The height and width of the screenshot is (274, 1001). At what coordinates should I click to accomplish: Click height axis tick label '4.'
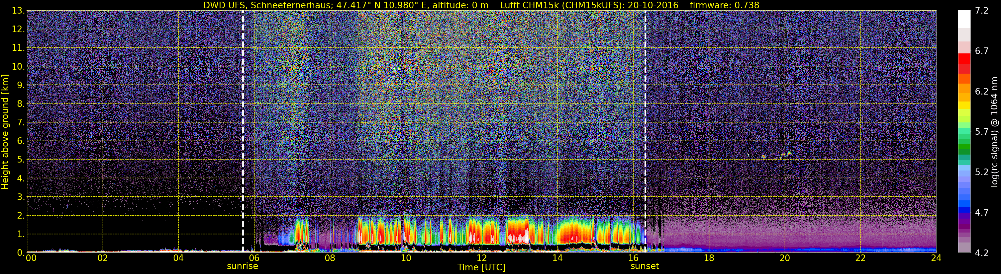[21, 178]
